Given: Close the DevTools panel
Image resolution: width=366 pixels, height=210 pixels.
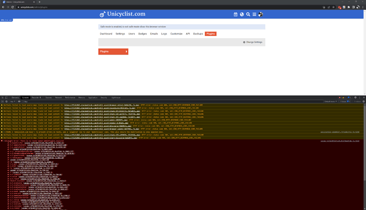Looking at the screenshot, I should point(364,98).
